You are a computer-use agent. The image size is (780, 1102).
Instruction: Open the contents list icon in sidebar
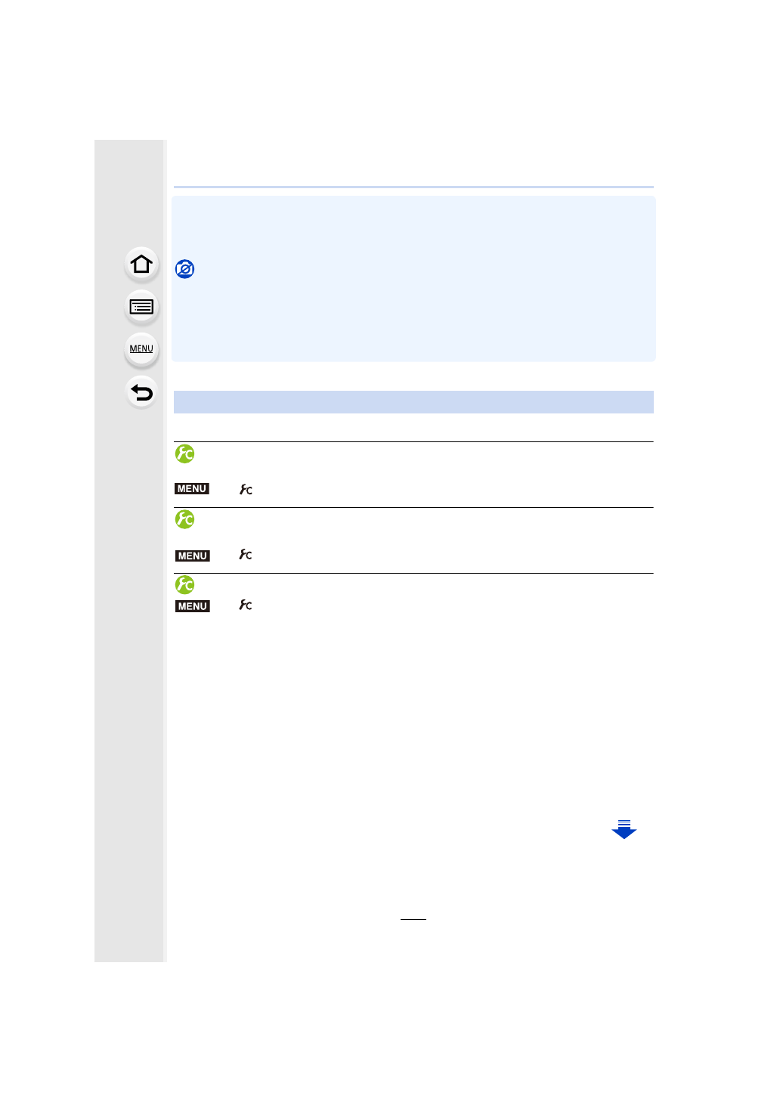pyautogui.click(x=141, y=307)
